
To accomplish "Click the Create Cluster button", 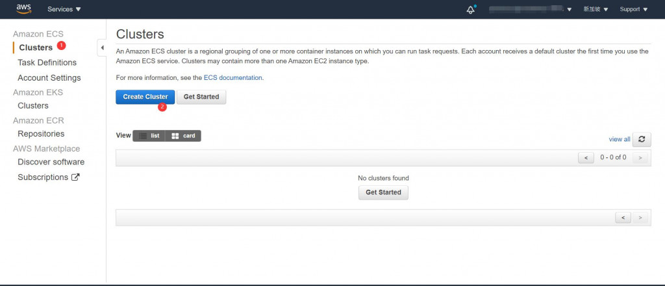I will [x=145, y=97].
